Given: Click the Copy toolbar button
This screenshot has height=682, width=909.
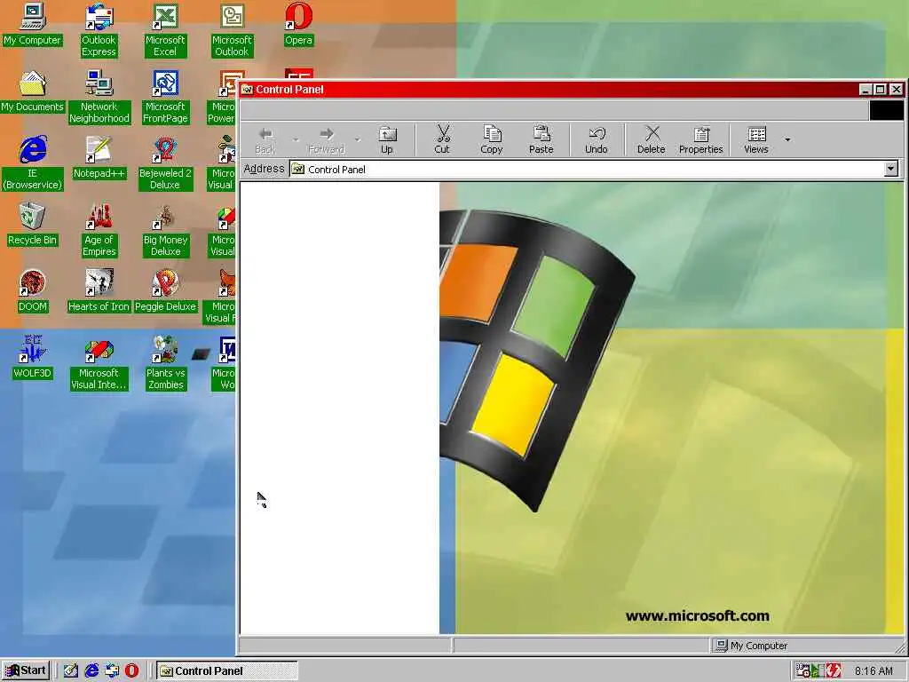Looking at the screenshot, I should click(492, 139).
